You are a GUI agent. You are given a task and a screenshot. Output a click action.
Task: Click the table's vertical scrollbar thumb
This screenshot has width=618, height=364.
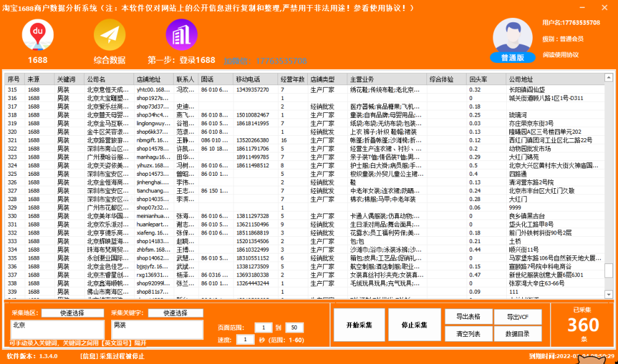(x=609, y=270)
